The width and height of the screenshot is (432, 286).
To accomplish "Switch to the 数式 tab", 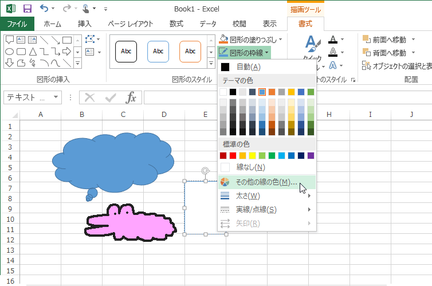I will [176, 24].
